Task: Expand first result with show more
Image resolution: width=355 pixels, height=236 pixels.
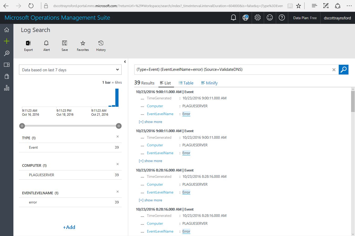Action: [x=150, y=122]
